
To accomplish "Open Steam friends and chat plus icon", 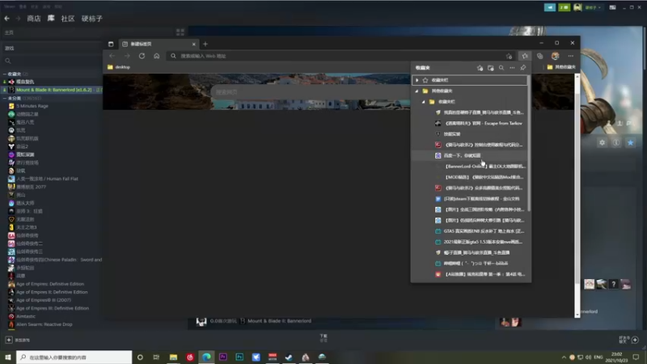I will tap(635, 340).
